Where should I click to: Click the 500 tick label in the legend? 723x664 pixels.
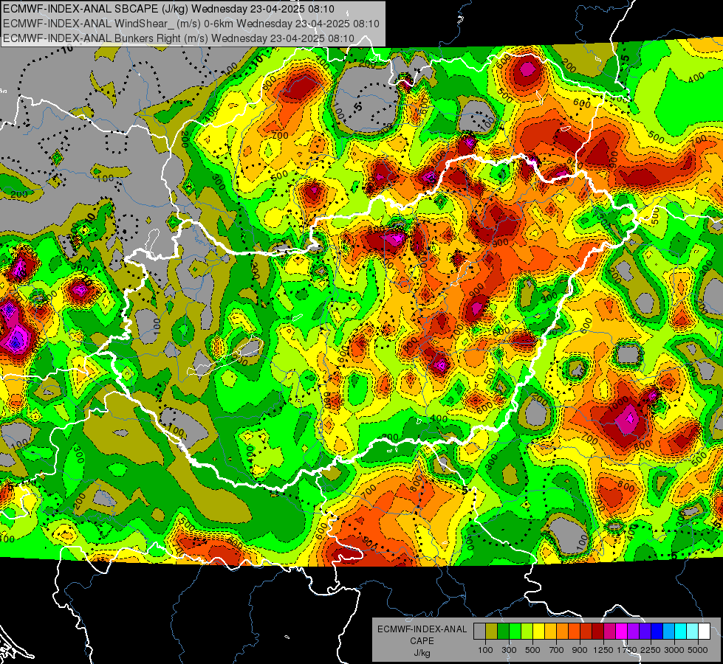pos(532,650)
